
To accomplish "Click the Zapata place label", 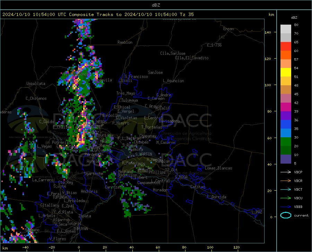I will click(x=85, y=216).
